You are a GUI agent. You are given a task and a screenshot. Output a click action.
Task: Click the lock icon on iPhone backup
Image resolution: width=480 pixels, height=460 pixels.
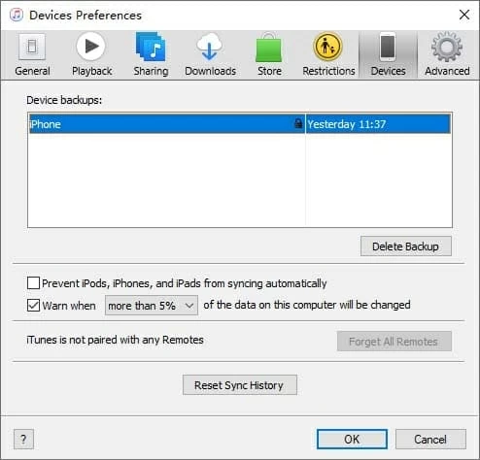coord(298,123)
